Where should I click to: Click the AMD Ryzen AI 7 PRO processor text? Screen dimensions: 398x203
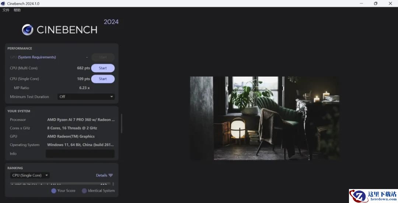81,120
